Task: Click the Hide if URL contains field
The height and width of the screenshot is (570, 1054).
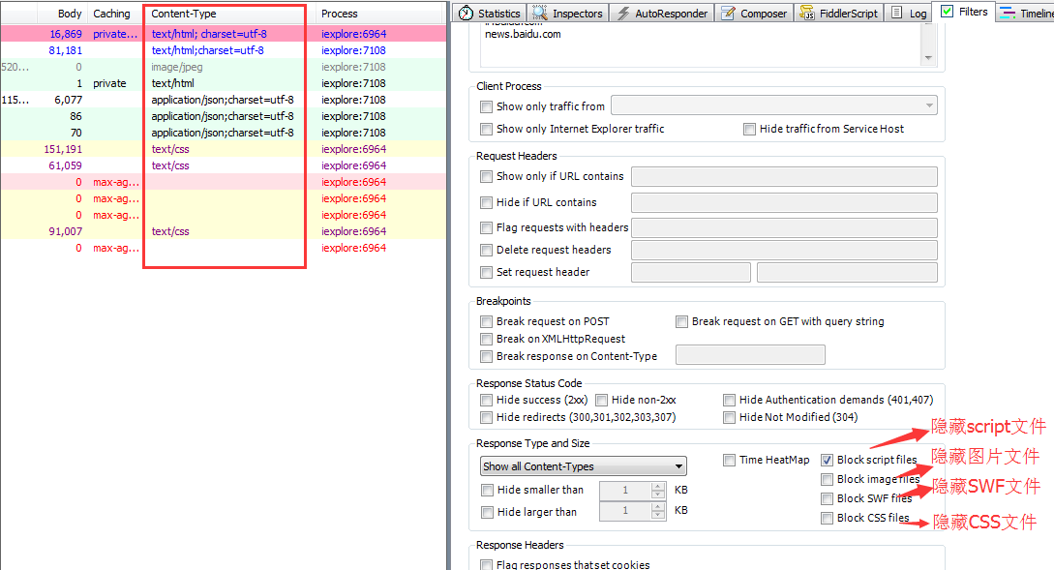Action: 784,203
